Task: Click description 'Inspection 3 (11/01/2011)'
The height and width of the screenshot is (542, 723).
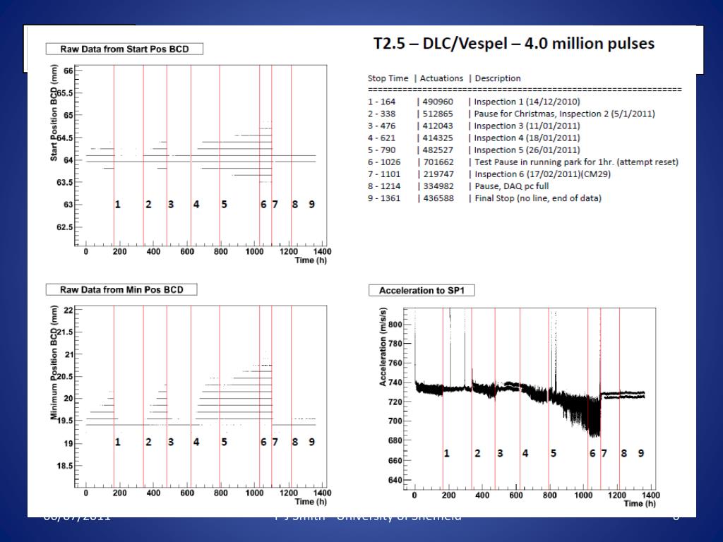Action: click(527, 126)
